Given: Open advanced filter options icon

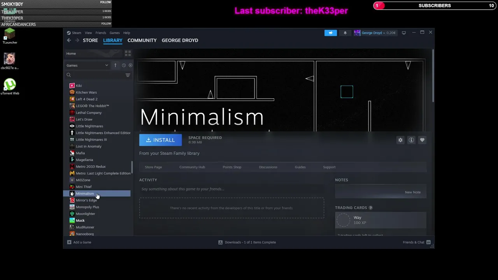Looking at the screenshot, I should (128, 75).
